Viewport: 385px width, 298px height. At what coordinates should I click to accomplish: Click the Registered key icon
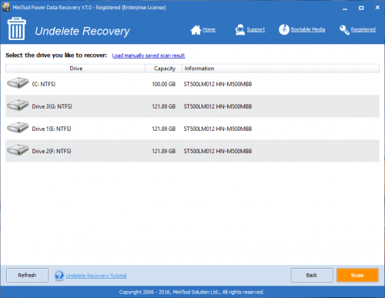344,30
